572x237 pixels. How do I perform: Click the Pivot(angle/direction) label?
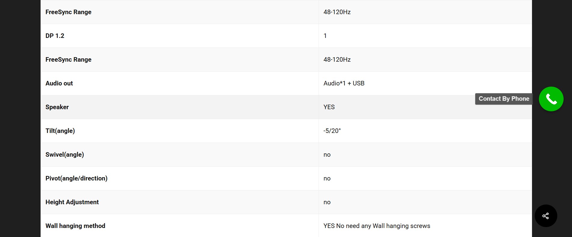point(76,178)
